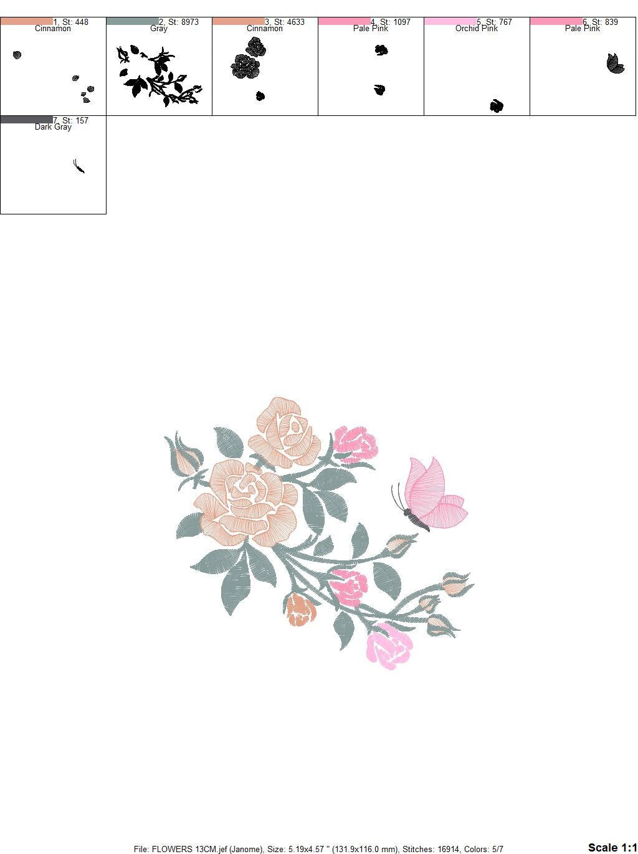Select the Pale Pink swatch for step 4
The width and height of the screenshot is (638, 854).
point(344,21)
